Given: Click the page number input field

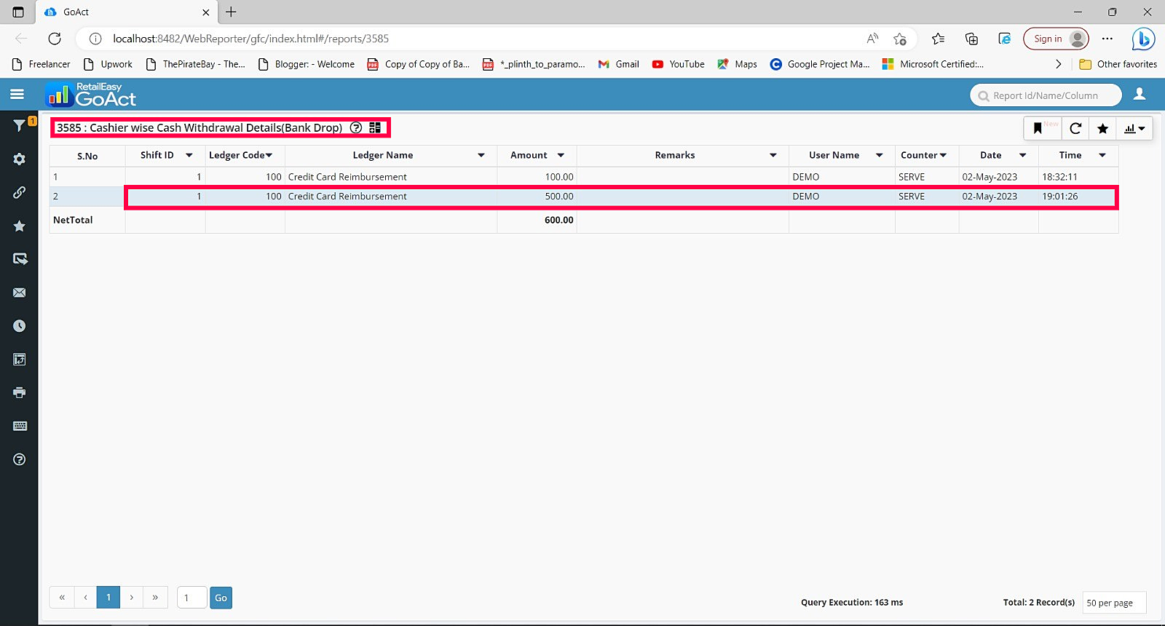Looking at the screenshot, I should click(x=191, y=598).
